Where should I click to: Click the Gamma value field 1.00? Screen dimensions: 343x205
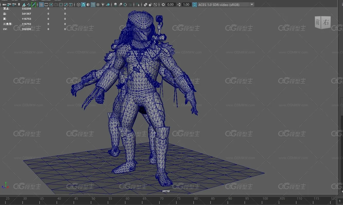pos(186,5)
